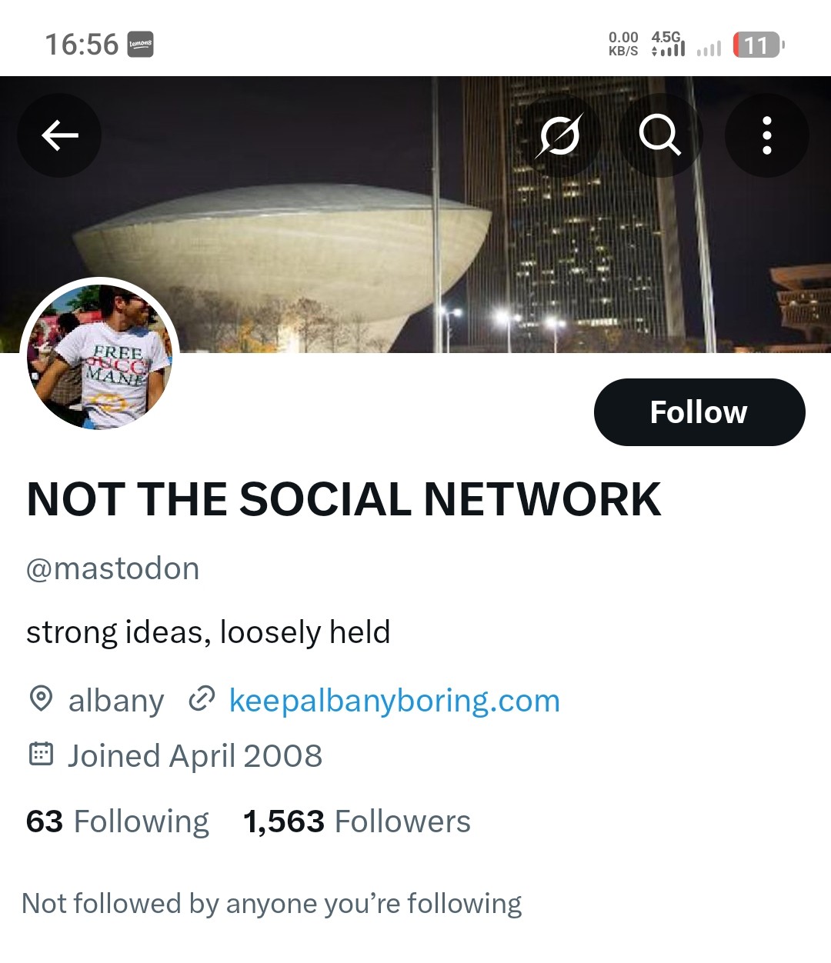Tap the 4.5G signal strength icon
Screen dimensions: 831x963
point(667,45)
